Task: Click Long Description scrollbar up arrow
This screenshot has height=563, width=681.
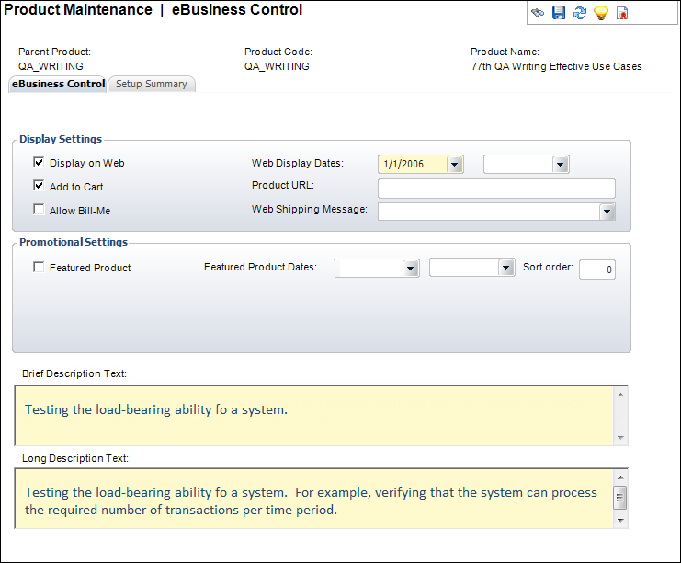Action: [620, 477]
